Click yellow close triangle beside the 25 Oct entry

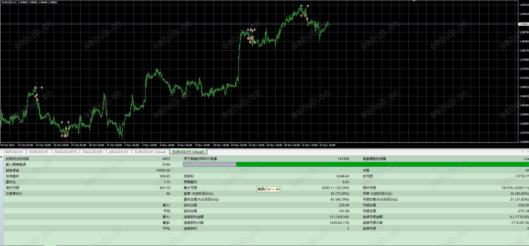pyautogui.click(x=68, y=122)
